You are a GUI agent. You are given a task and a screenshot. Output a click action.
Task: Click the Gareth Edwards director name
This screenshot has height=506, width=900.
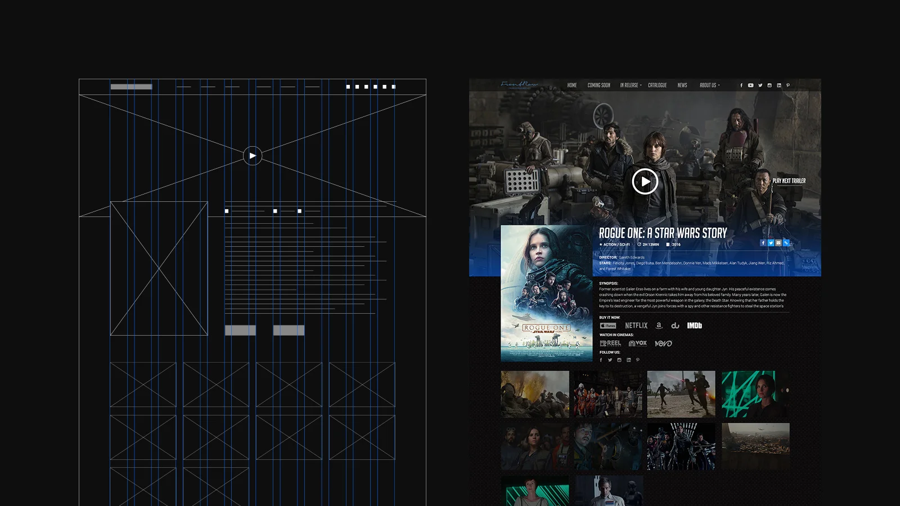pyautogui.click(x=632, y=257)
